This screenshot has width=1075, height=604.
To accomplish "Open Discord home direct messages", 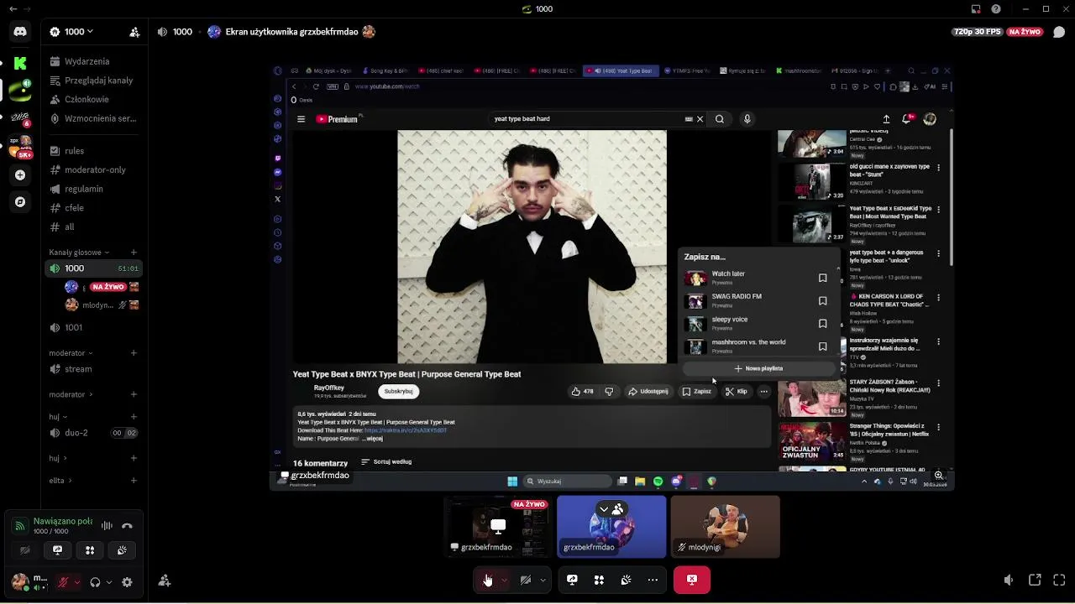I will [x=20, y=32].
